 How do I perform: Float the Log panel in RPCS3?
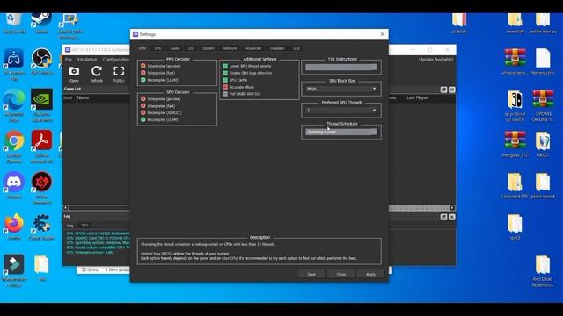pyautogui.click(x=443, y=217)
